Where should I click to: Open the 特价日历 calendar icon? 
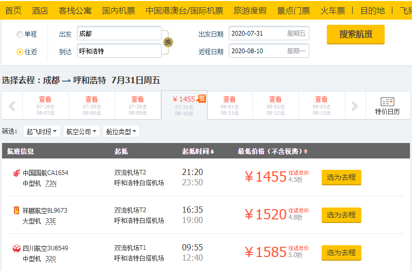pyautogui.click(x=387, y=105)
